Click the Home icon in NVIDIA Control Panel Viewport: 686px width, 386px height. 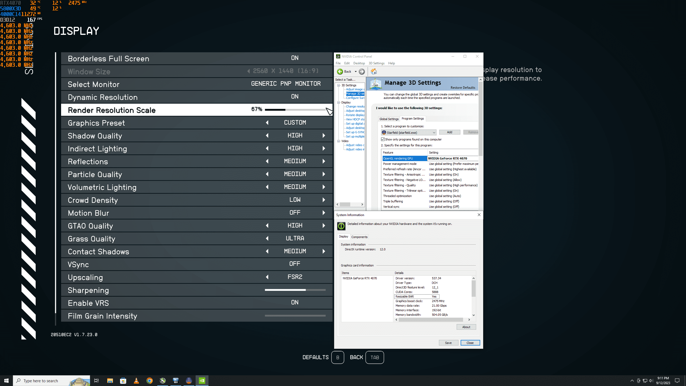pos(374,71)
